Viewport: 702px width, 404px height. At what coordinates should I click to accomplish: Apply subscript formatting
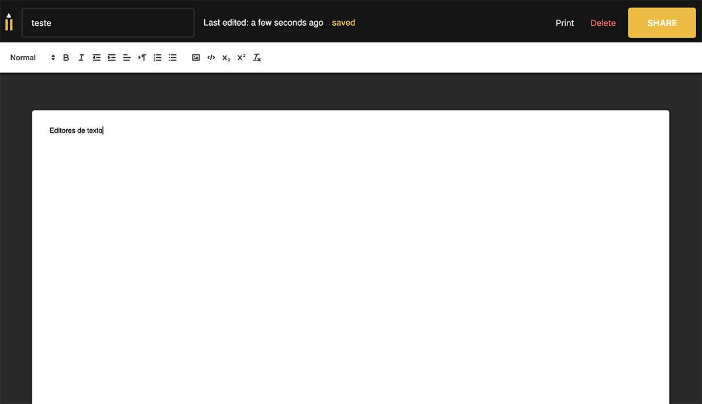click(226, 58)
